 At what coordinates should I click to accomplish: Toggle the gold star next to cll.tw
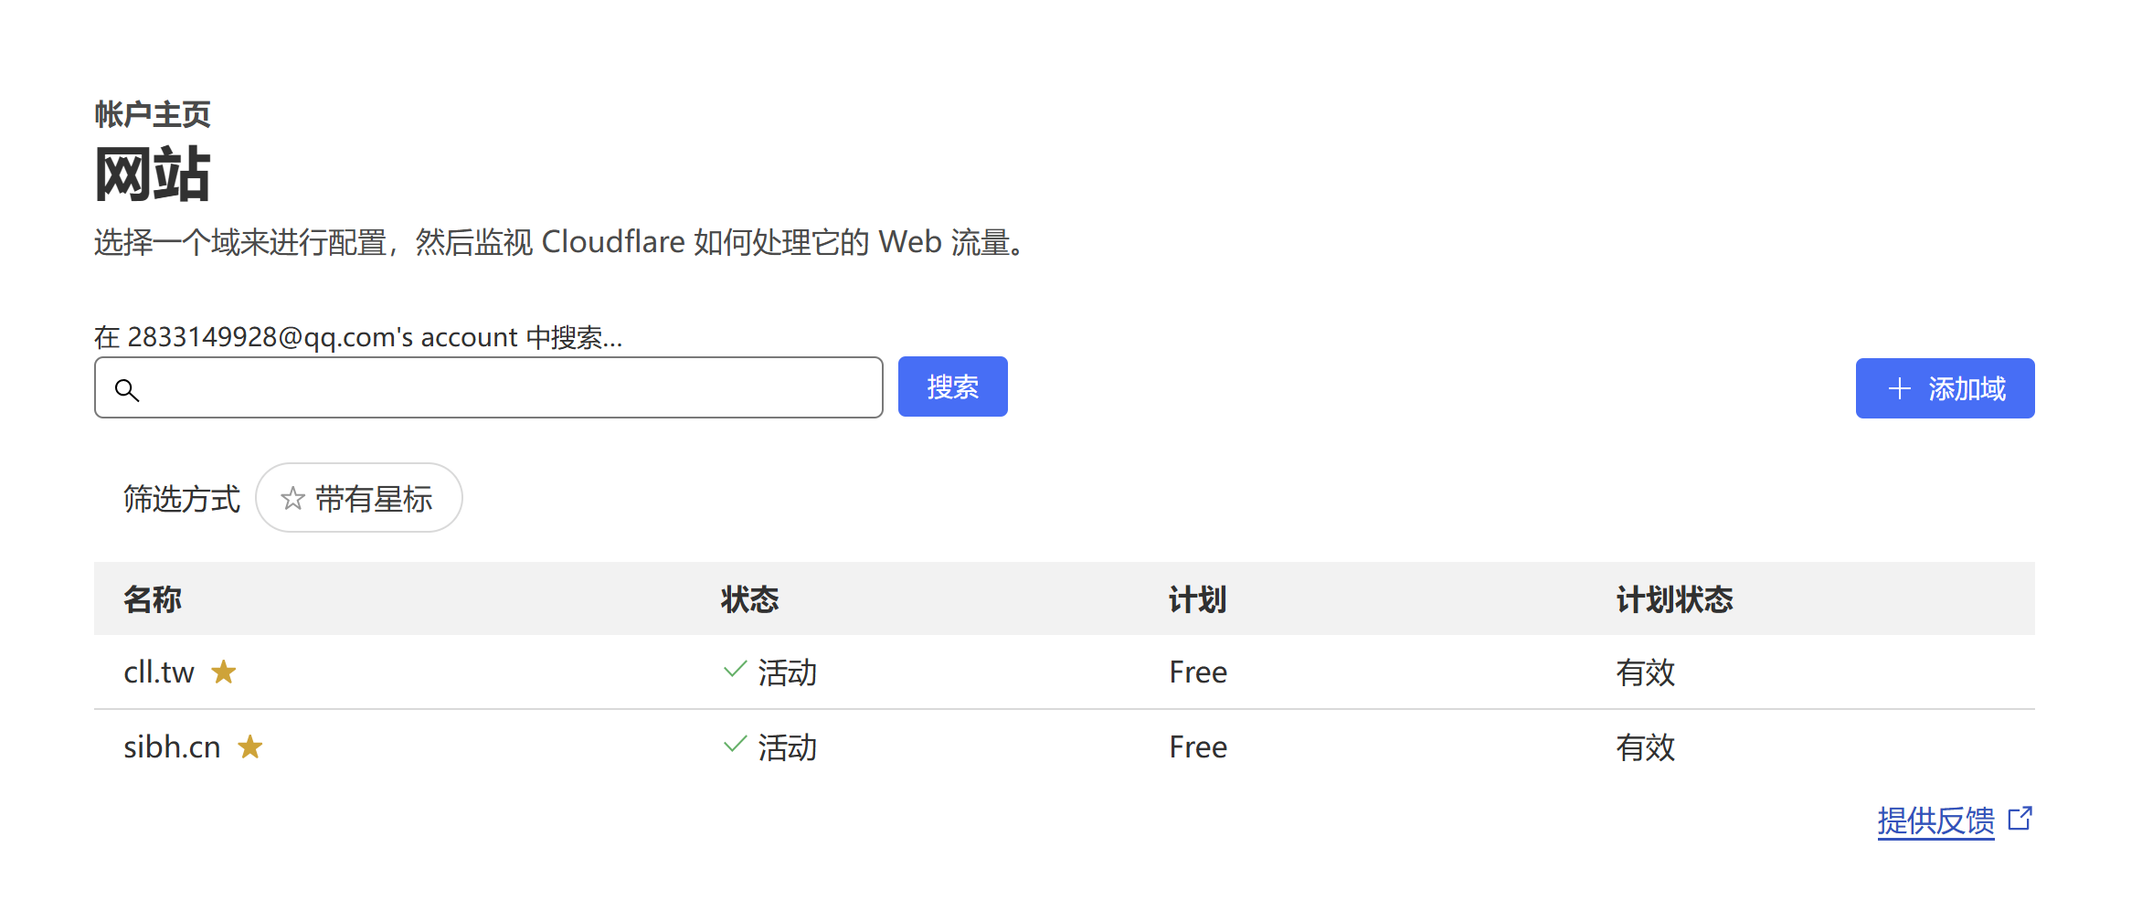click(x=224, y=672)
